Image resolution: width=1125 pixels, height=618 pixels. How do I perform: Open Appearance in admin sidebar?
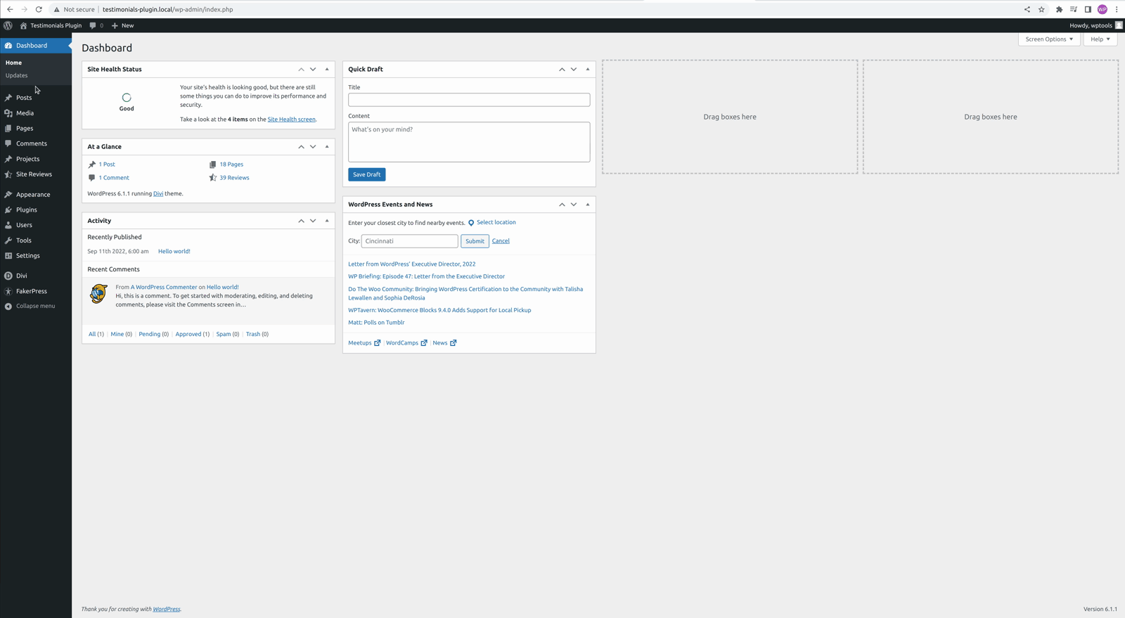(33, 195)
